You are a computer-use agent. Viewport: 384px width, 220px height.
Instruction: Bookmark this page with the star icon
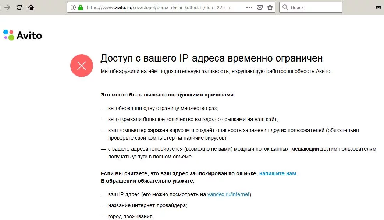tap(270, 7)
